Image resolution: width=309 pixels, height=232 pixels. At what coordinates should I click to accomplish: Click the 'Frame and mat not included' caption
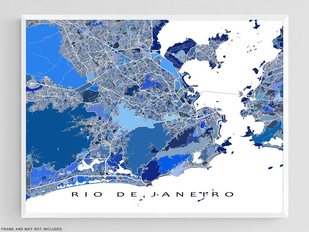point(31,229)
